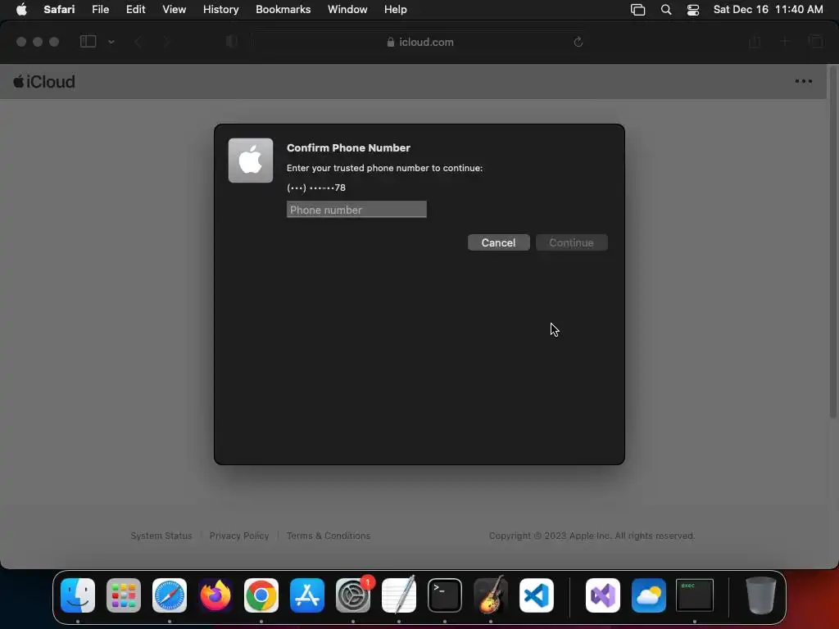839x629 pixels.
Task: Open the Privacy Policy link
Action: click(x=239, y=536)
